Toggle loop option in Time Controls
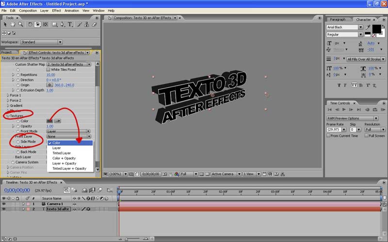 click(x=375, y=109)
